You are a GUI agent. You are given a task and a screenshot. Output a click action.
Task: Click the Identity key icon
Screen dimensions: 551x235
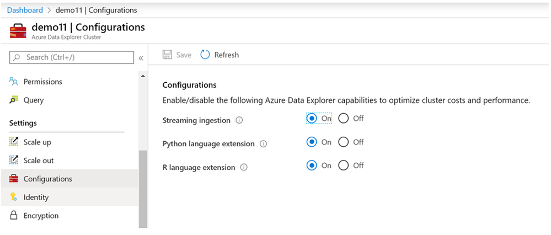pyautogui.click(x=13, y=197)
